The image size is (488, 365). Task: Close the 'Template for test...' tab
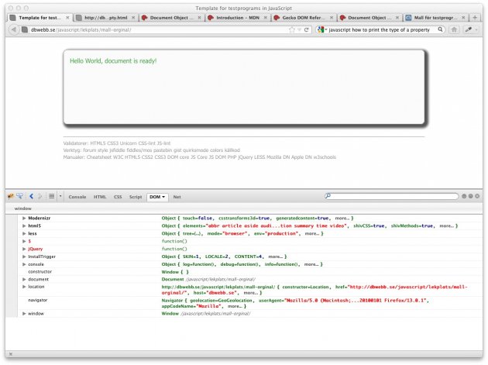click(x=67, y=18)
